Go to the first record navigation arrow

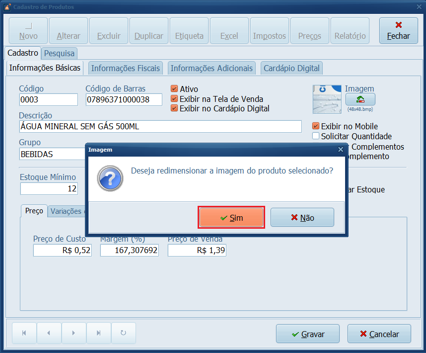tap(23, 333)
